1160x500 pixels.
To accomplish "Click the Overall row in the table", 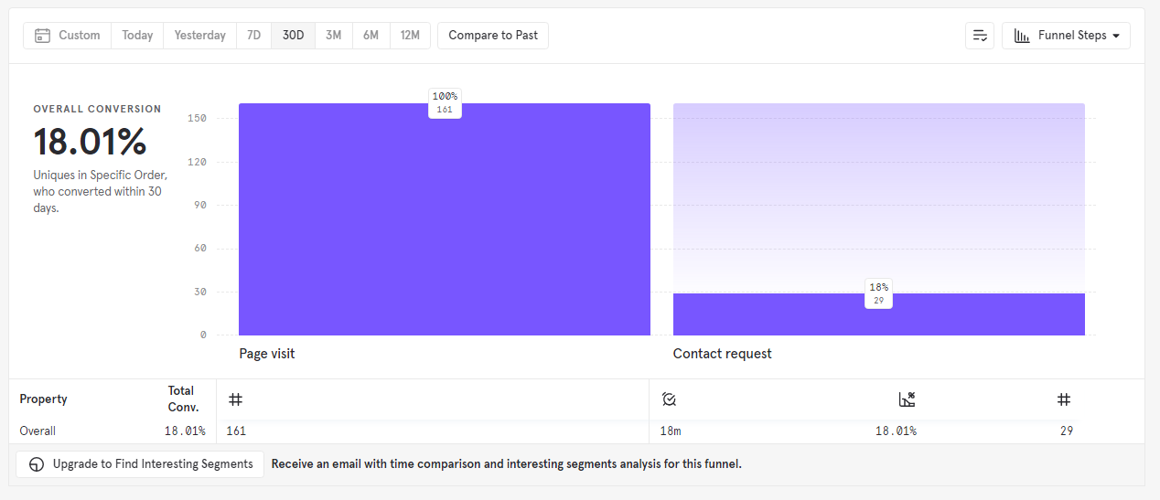I will 38,431.
